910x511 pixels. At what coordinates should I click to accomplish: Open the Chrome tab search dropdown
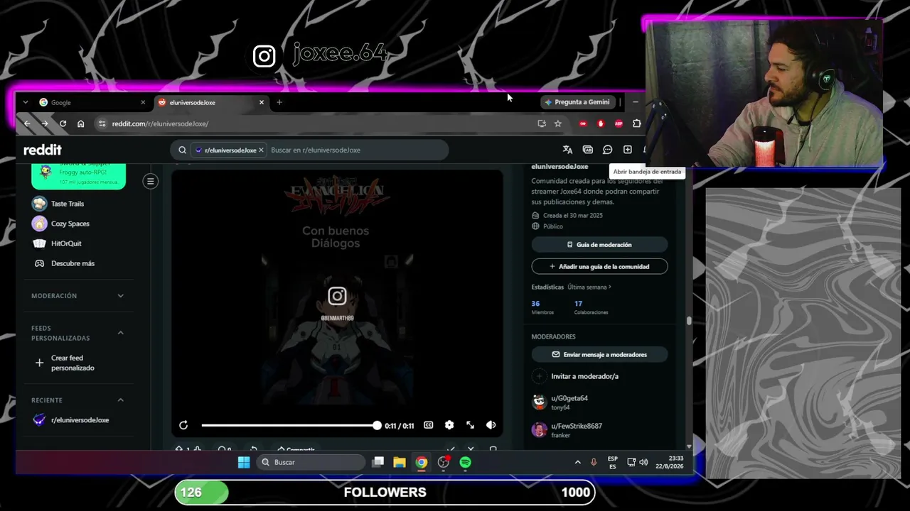26,102
